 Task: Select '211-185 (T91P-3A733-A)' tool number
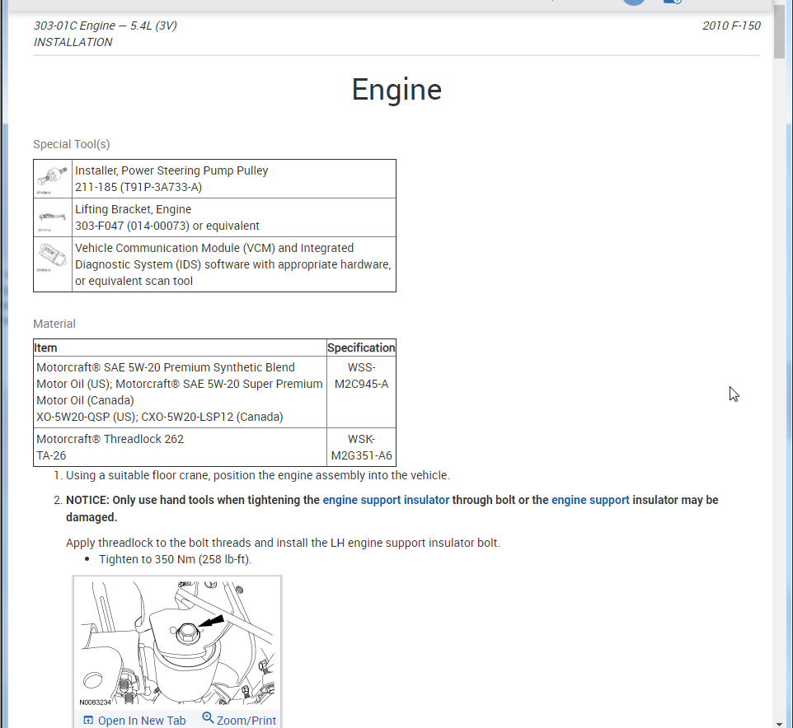pos(138,188)
